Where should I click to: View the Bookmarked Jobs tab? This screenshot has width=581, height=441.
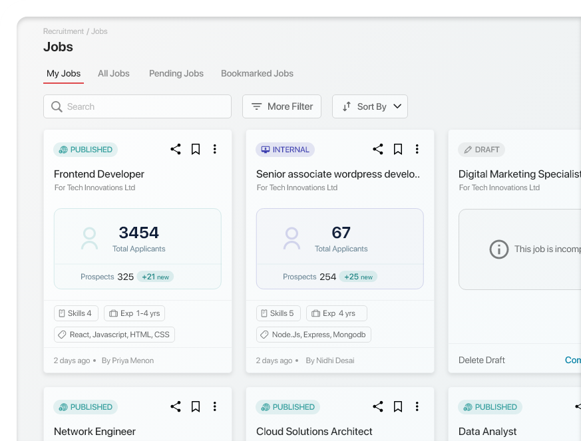click(257, 74)
